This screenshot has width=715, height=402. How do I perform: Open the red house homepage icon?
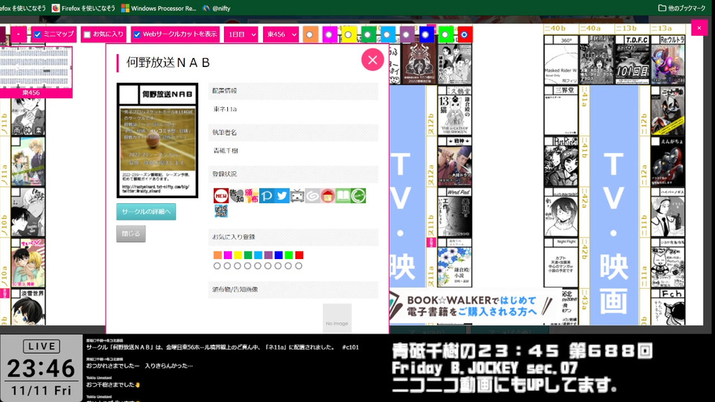click(328, 196)
